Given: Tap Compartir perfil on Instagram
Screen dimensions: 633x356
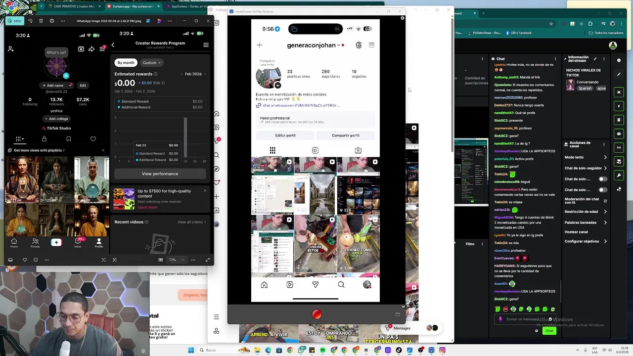Looking at the screenshot, I should pos(346,135).
